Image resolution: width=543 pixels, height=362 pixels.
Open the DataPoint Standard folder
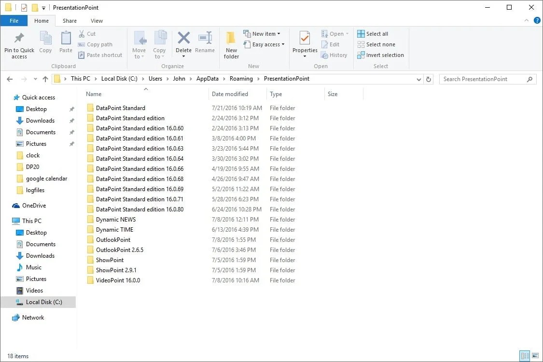tap(121, 108)
